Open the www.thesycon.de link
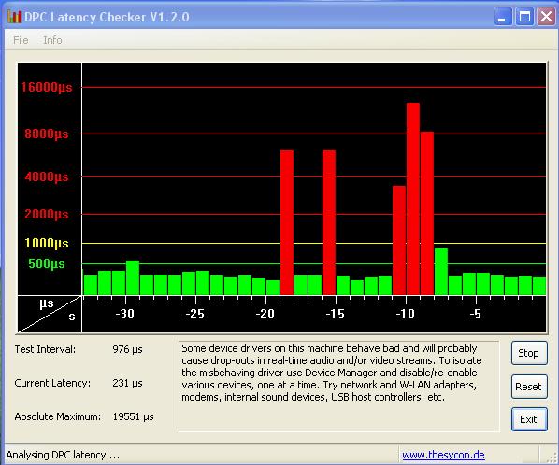 tap(443, 455)
